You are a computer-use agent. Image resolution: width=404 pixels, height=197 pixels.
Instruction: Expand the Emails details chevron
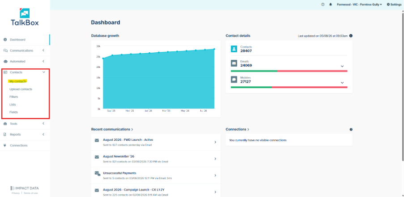pyautogui.click(x=342, y=67)
